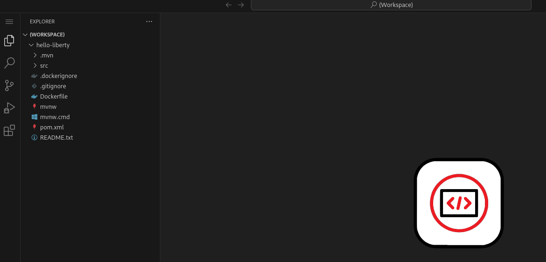Open the mvnw file
This screenshot has height=262, width=546.
pyautogui.click(x=90, y=107)
